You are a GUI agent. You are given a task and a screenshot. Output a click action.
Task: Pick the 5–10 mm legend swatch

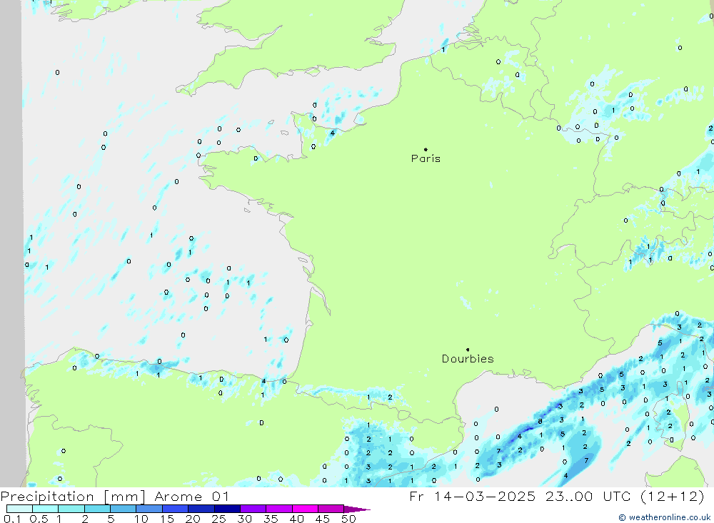pos(123,509)
